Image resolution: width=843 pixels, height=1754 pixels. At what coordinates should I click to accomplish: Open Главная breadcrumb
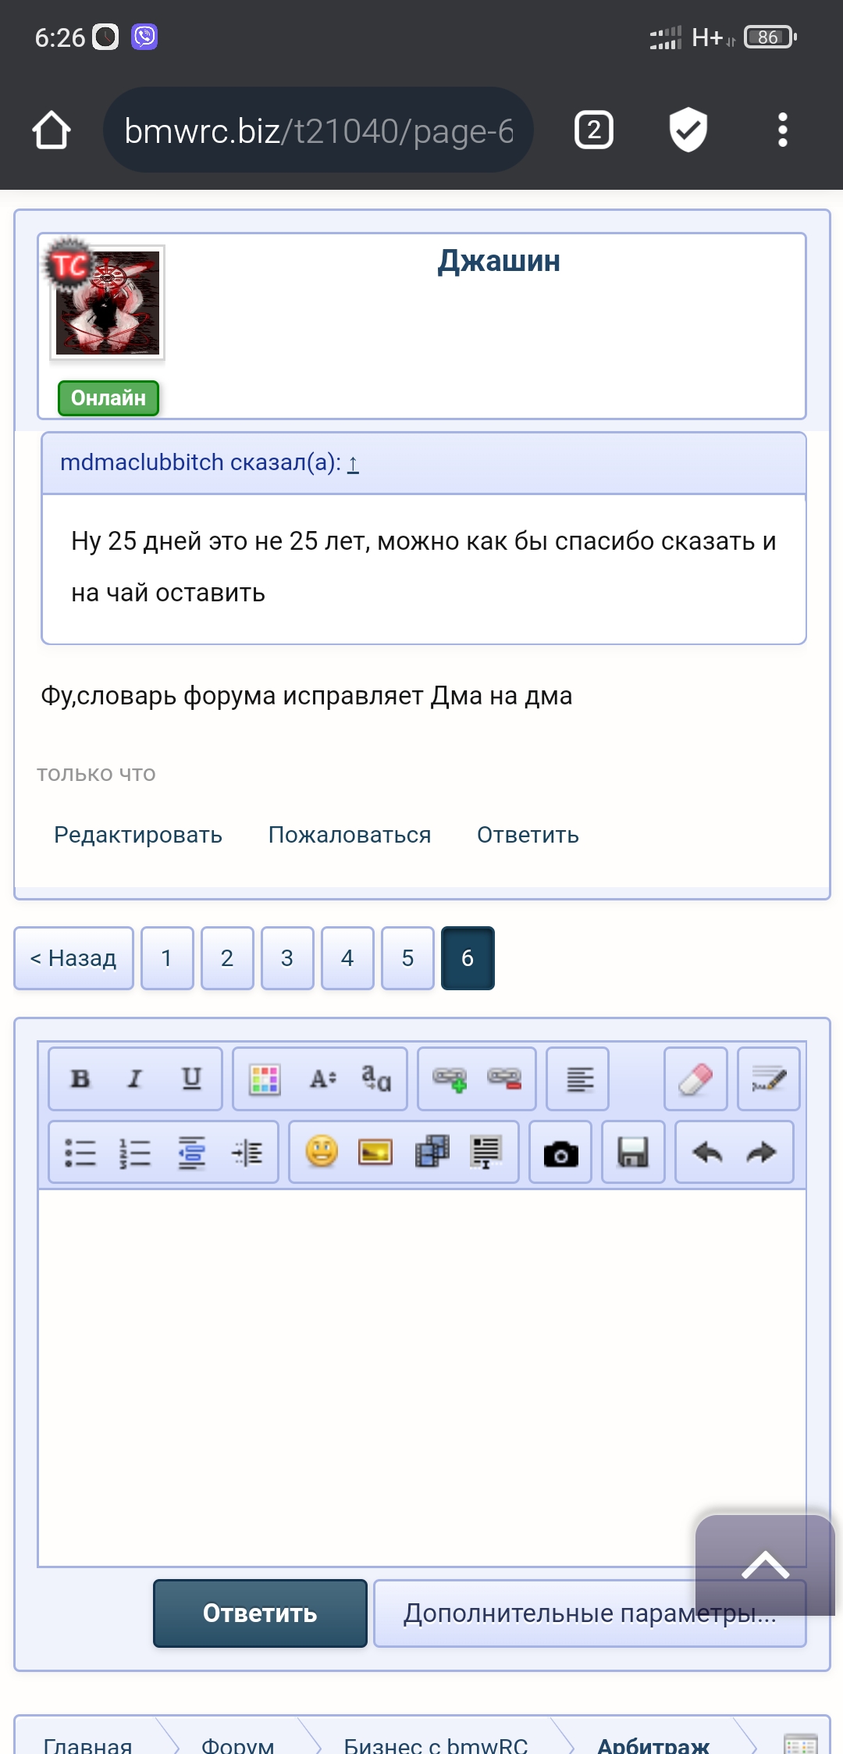pyautogui.click(x=87, y=1745)
